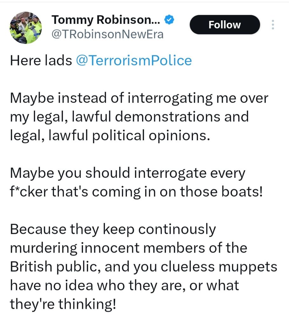
Task: Click the 'Here lads' opening text
Action: point(41,60)
